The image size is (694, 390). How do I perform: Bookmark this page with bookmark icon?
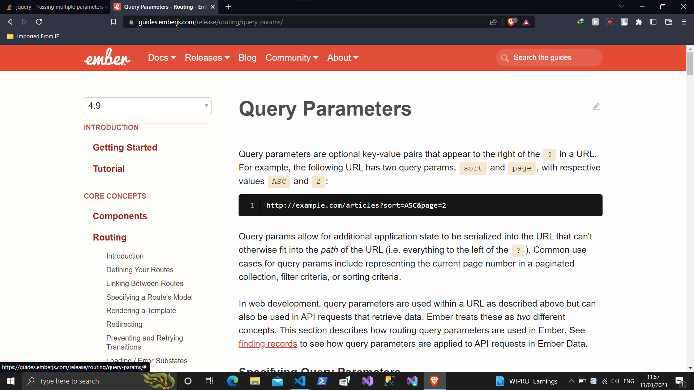point(113,22)
